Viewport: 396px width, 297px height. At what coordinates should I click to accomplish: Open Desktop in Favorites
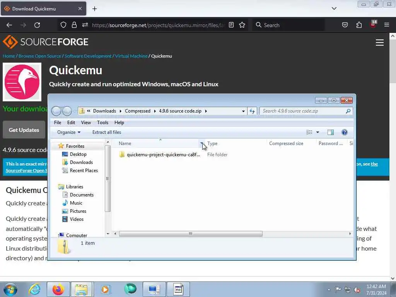point(78,154)
